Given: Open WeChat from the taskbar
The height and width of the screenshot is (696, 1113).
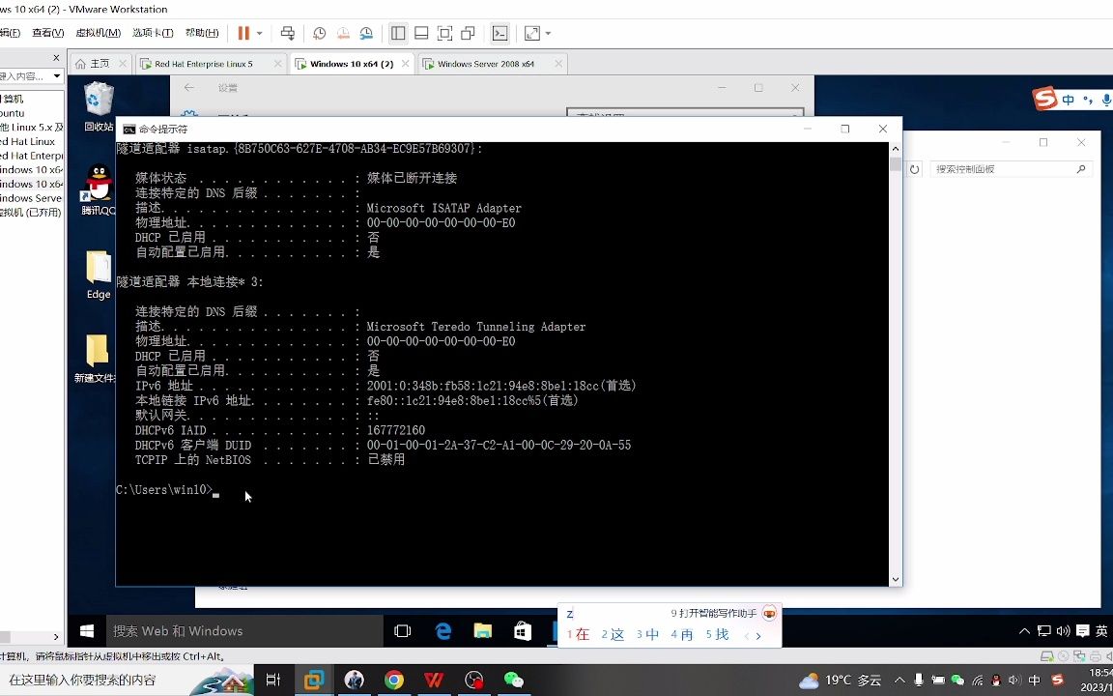Looking at the screenshot, I should (512, 680).
